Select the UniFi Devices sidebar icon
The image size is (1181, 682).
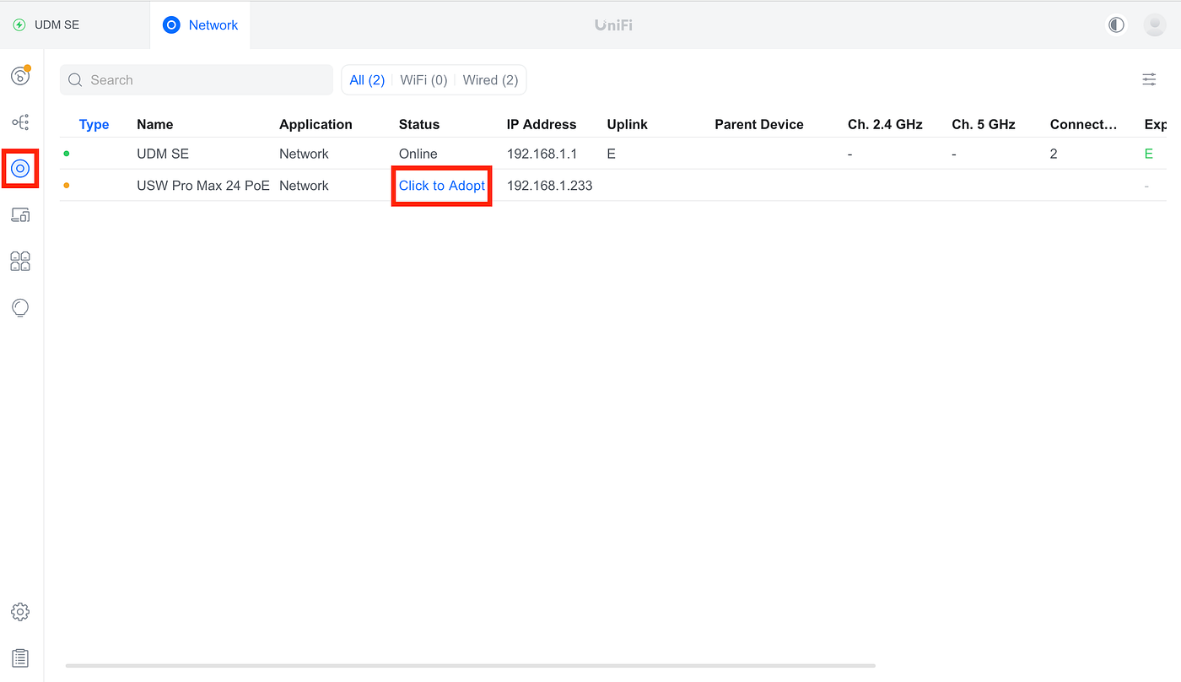tap(20, 169)
